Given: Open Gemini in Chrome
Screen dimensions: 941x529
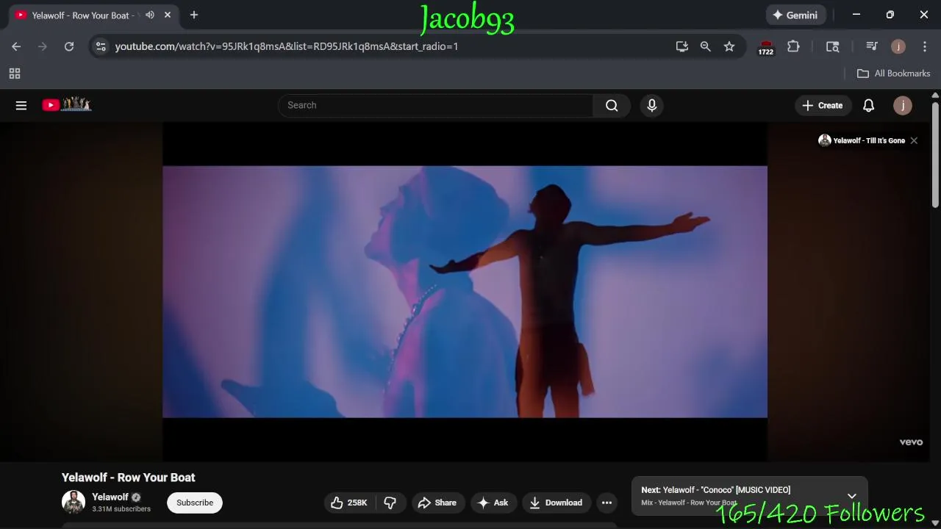Looking at the screenshot, I should coord(795,15).
